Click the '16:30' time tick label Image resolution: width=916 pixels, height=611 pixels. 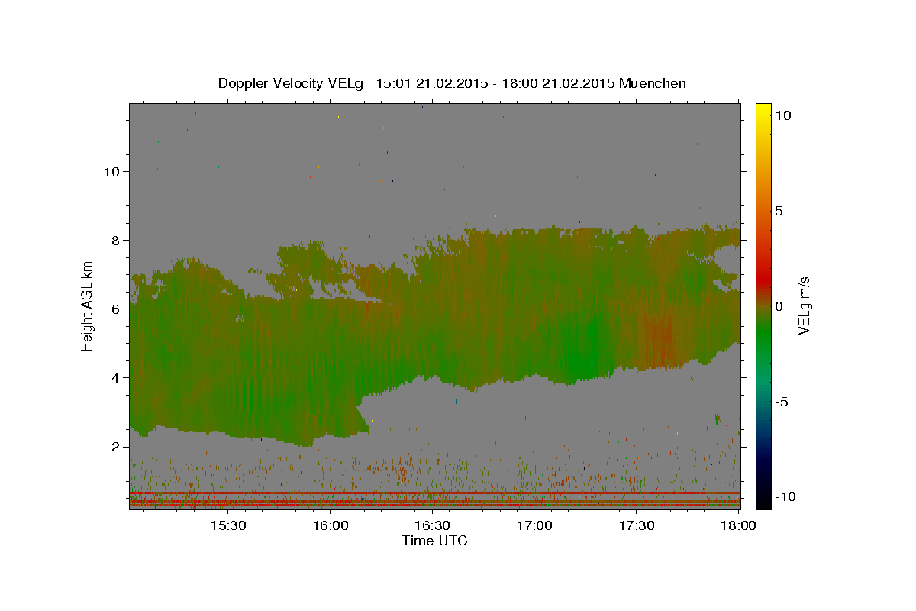(x=432, y=526)
